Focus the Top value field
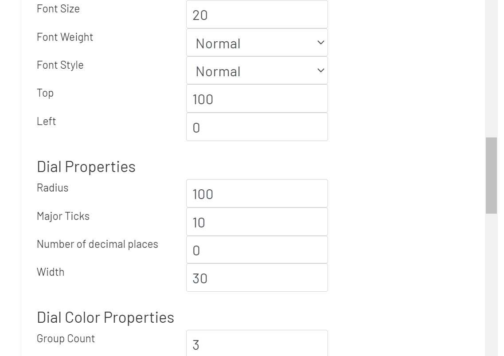This screenshot has height=356, width=504. tap(257, 99)
